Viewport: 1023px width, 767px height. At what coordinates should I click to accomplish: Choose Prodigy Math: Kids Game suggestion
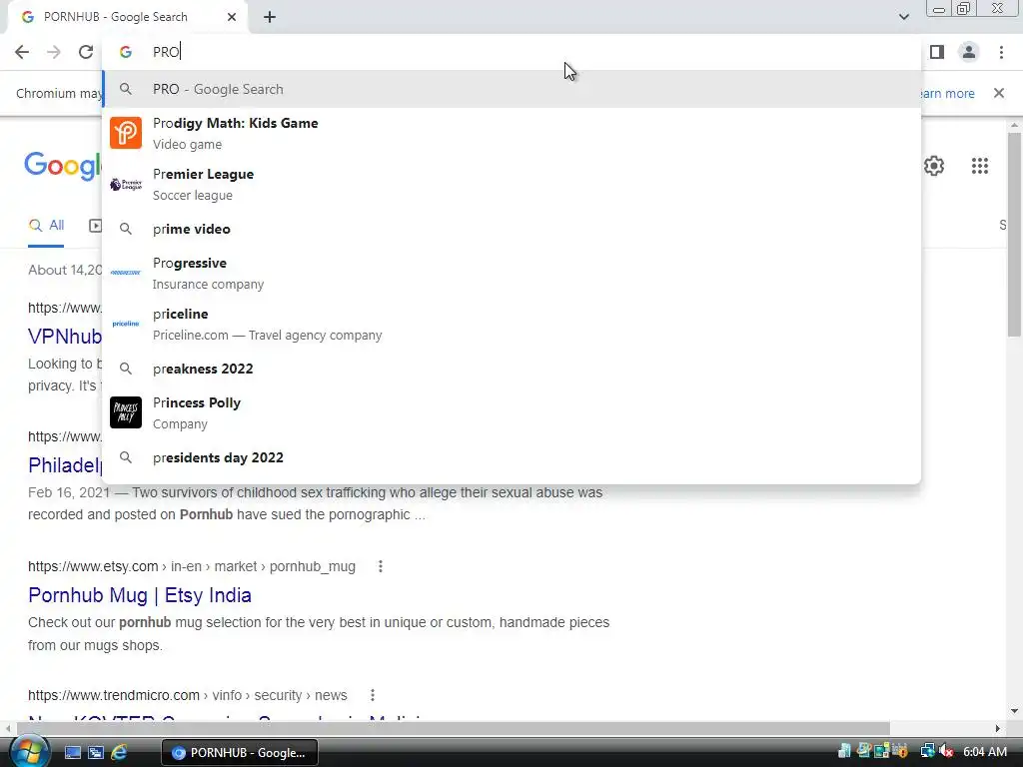pyautogui.click(x=512, y=133)
